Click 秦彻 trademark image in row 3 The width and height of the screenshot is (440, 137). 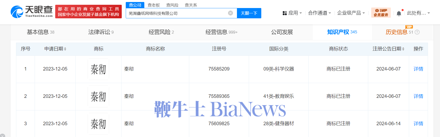pos(98,124)
